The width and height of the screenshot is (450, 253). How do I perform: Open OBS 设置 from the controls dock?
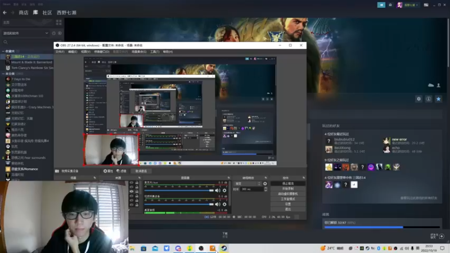coord(288,204)
